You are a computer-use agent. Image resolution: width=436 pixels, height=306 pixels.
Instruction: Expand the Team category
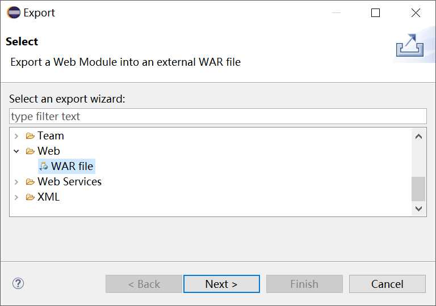16,136
